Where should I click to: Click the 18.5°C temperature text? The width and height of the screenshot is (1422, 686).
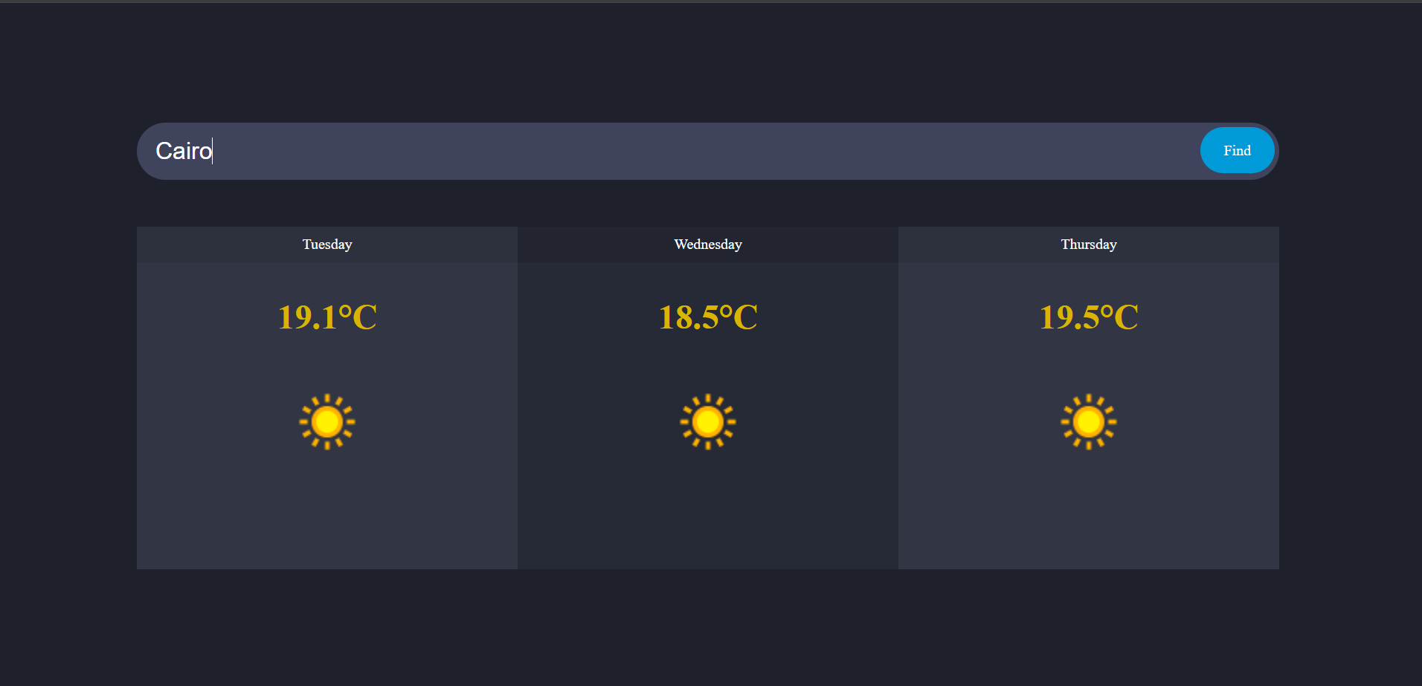(707, 317)
